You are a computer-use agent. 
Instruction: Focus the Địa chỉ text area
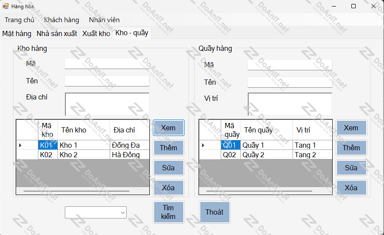click(x=107, y=104)
